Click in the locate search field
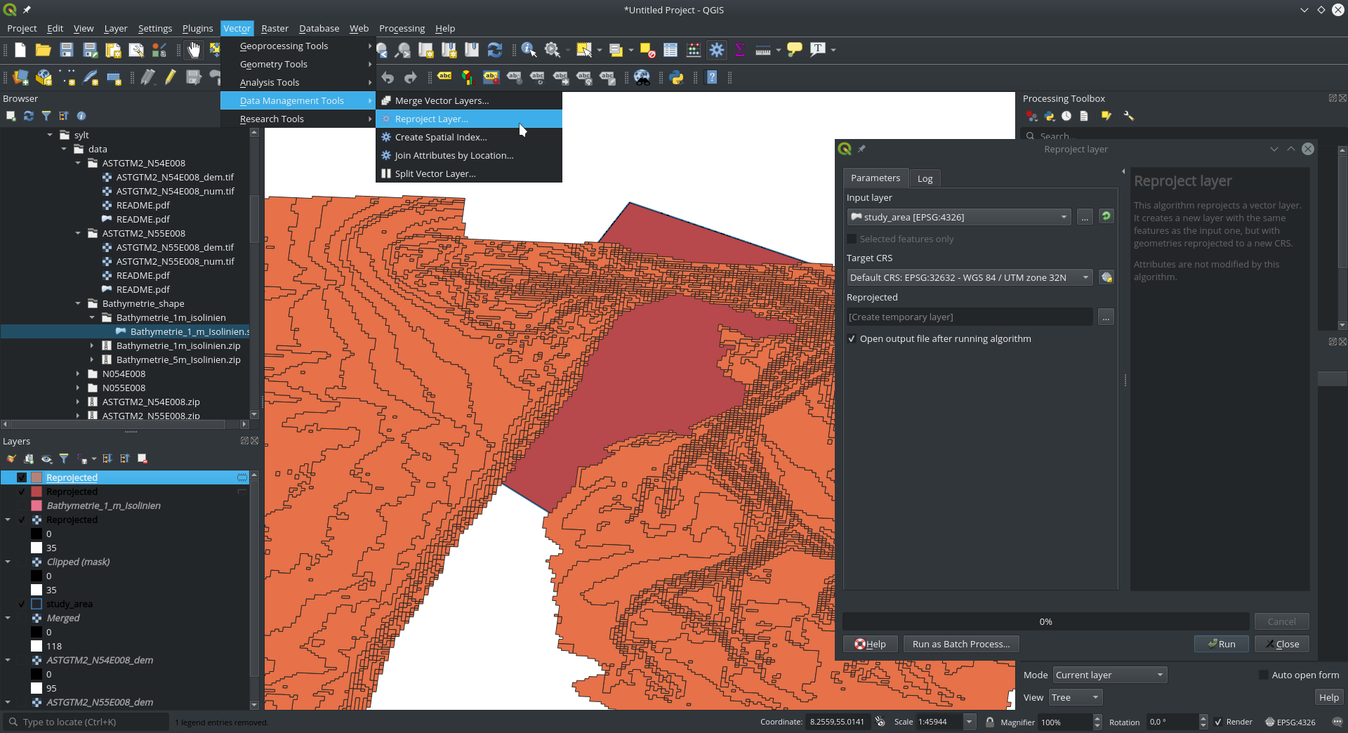 [84, 722]
